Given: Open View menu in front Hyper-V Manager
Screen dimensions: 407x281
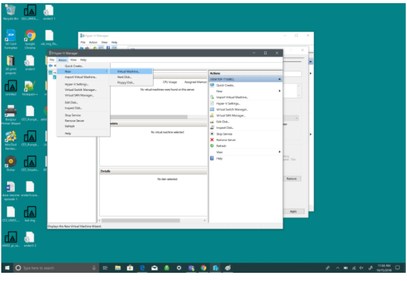Looking at the screenshot, I should tap(73, 60).
